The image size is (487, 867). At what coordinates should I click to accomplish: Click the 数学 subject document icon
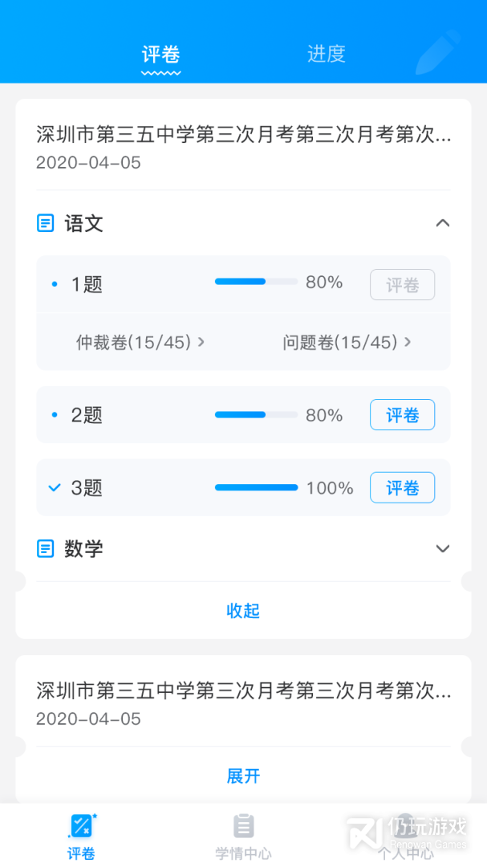coord(46,548)
